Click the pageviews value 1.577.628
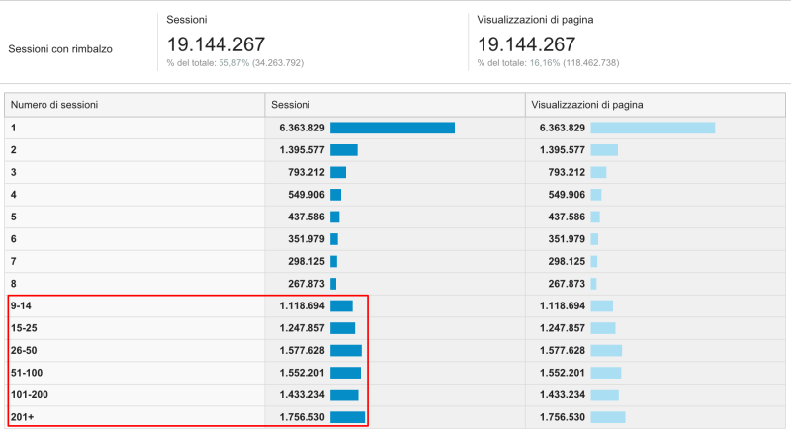The height and width of the screenshot is (433, 791). (x=562, y=350)
